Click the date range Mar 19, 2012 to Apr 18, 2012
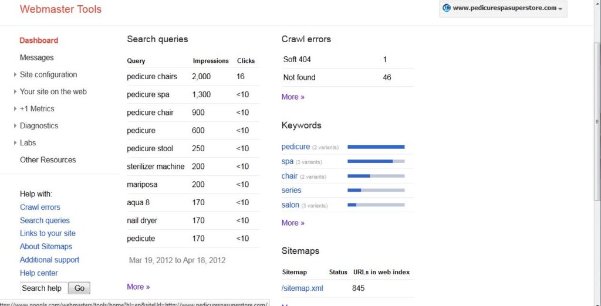 tap(177, 260)
